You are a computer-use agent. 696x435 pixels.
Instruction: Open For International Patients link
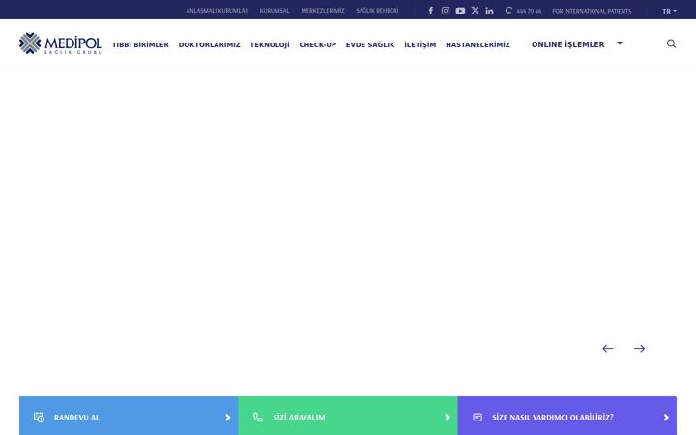pyautogui.click(x=592, y=11)
